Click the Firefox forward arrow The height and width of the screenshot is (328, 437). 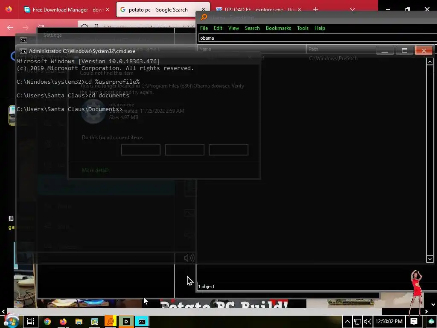25,27
